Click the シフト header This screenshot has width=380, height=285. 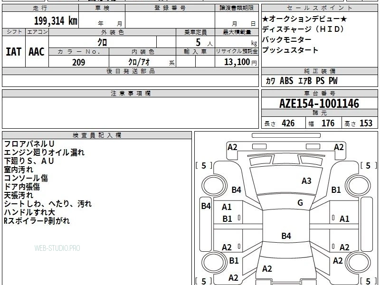click(14, 32)
